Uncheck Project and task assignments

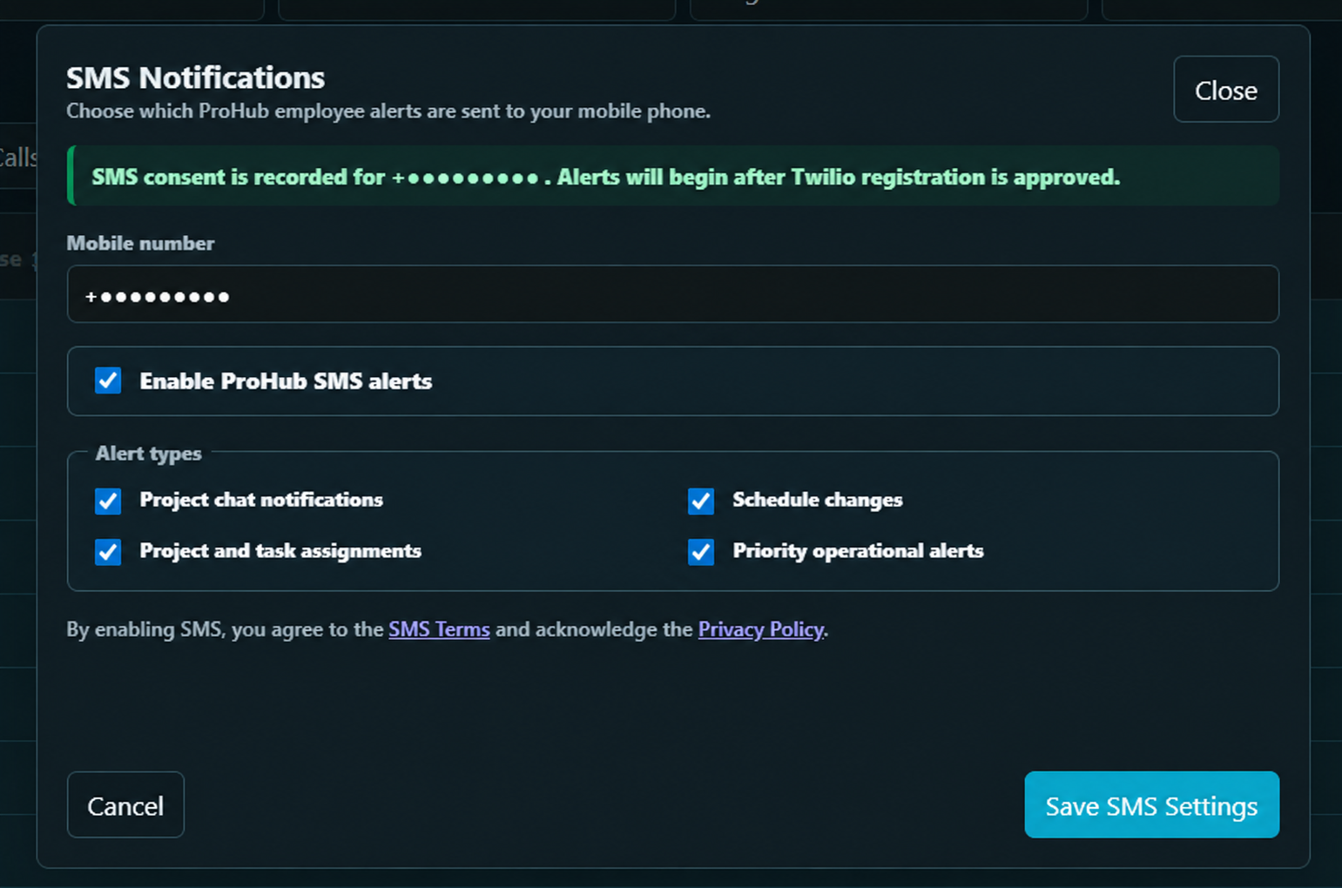pyautogui.click(x=108, y=552)
